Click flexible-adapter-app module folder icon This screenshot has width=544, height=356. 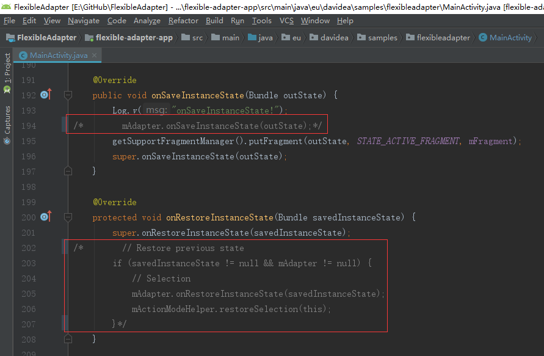pos(89,37)
